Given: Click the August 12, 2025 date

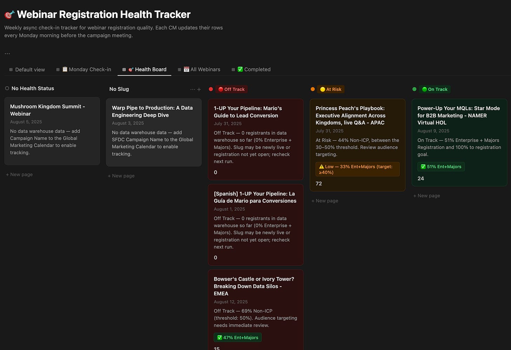Looking at the screenshot, I should (x=231, y=302).
